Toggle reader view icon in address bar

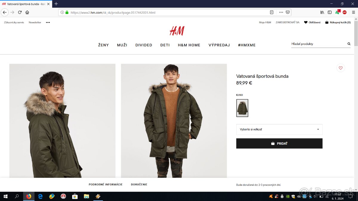(271, 13)
